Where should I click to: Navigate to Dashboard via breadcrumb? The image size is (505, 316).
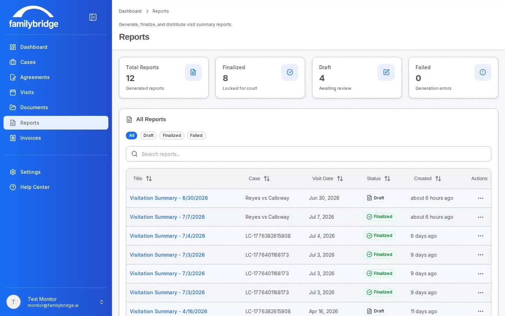tap(130, 11)
